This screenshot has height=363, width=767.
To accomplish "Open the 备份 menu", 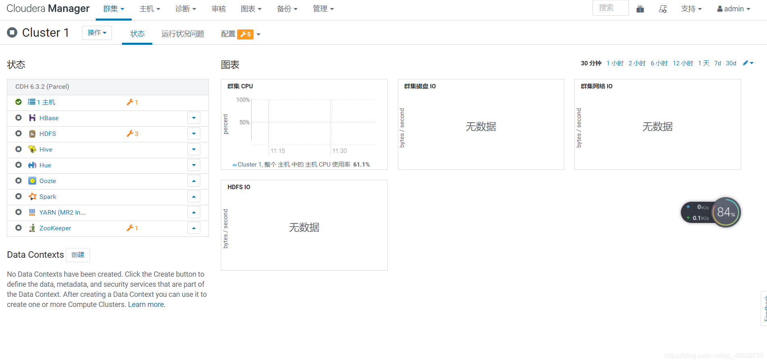I will 287,9.
